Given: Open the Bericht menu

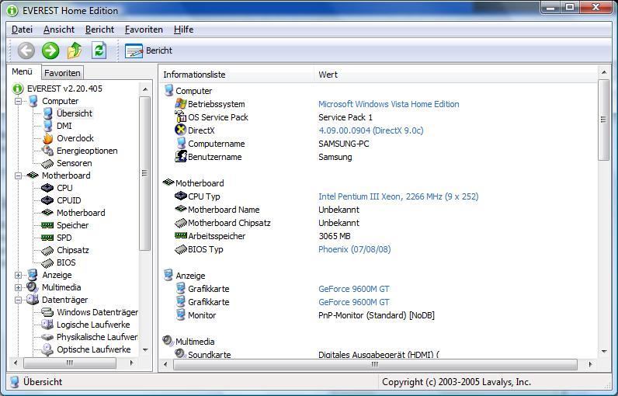Looking at the screenshot, I should [99, 30].
